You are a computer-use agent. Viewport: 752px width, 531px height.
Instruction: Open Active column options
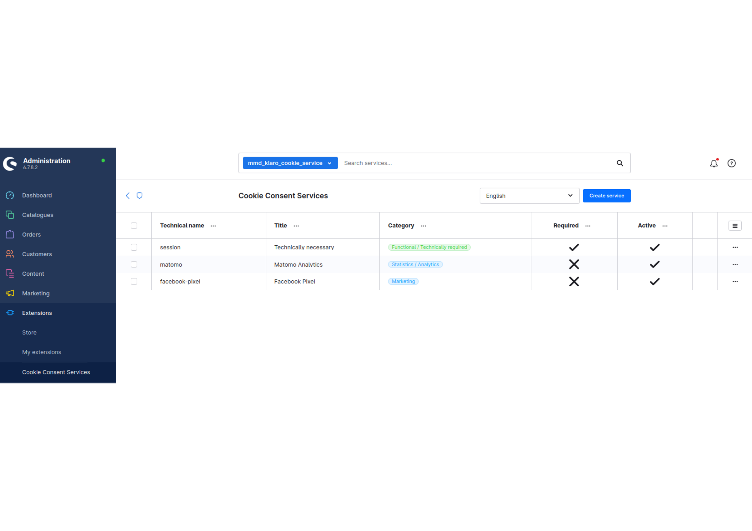click(665, 226)
